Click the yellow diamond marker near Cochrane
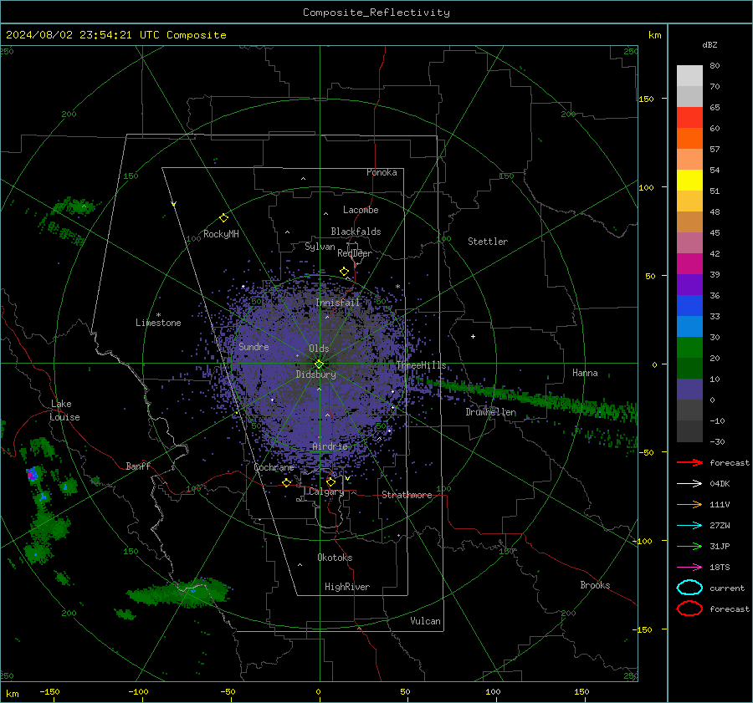 [287, 482]
